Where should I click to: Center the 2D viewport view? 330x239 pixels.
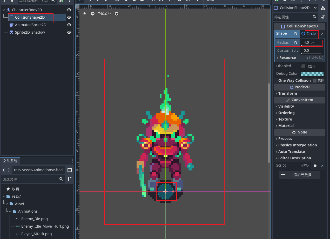click(x=84, y=14)
